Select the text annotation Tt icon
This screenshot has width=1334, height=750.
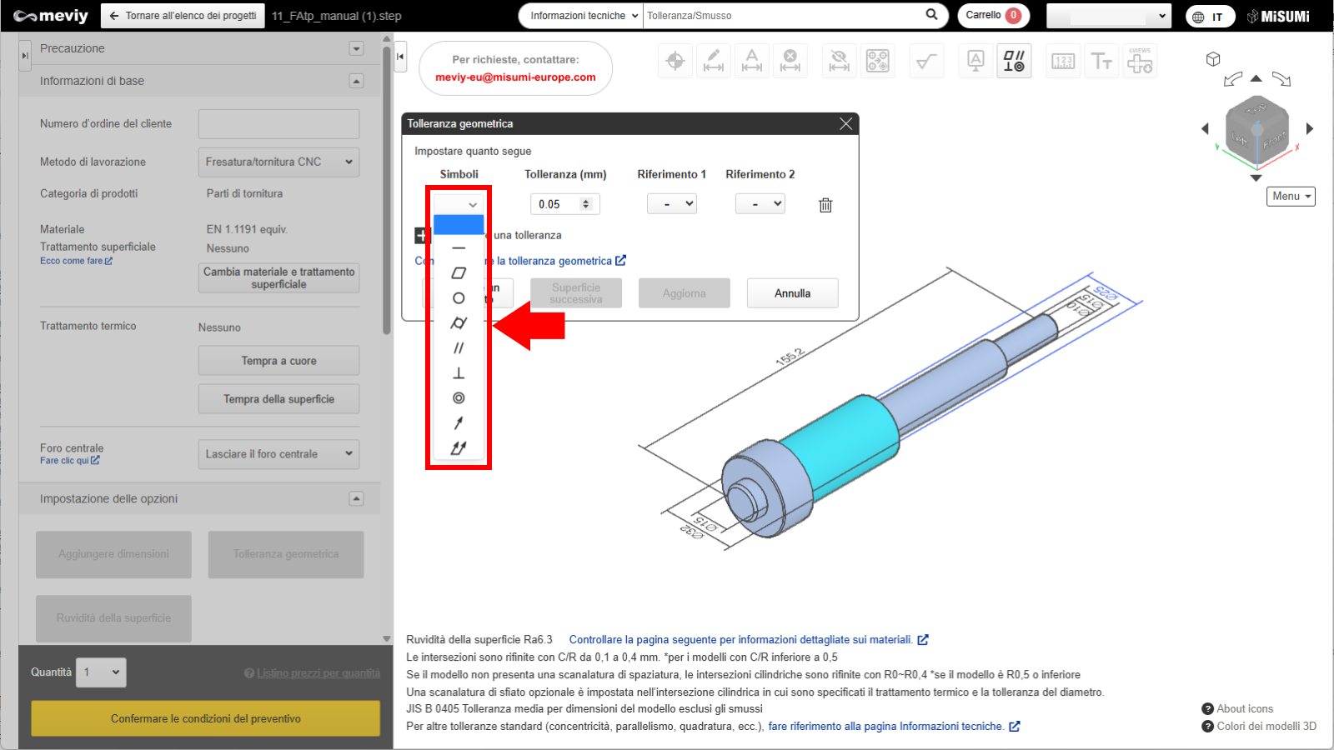1101,61
